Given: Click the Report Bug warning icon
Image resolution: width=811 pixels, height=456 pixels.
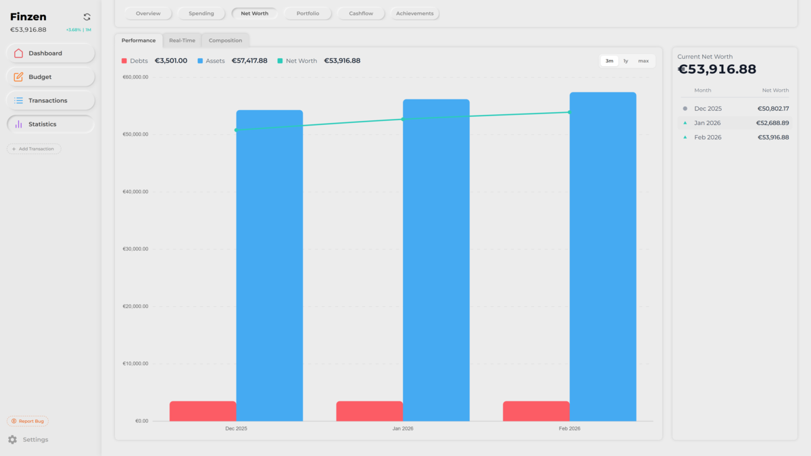Looking at the screenshot, I should tap(14, 422).
